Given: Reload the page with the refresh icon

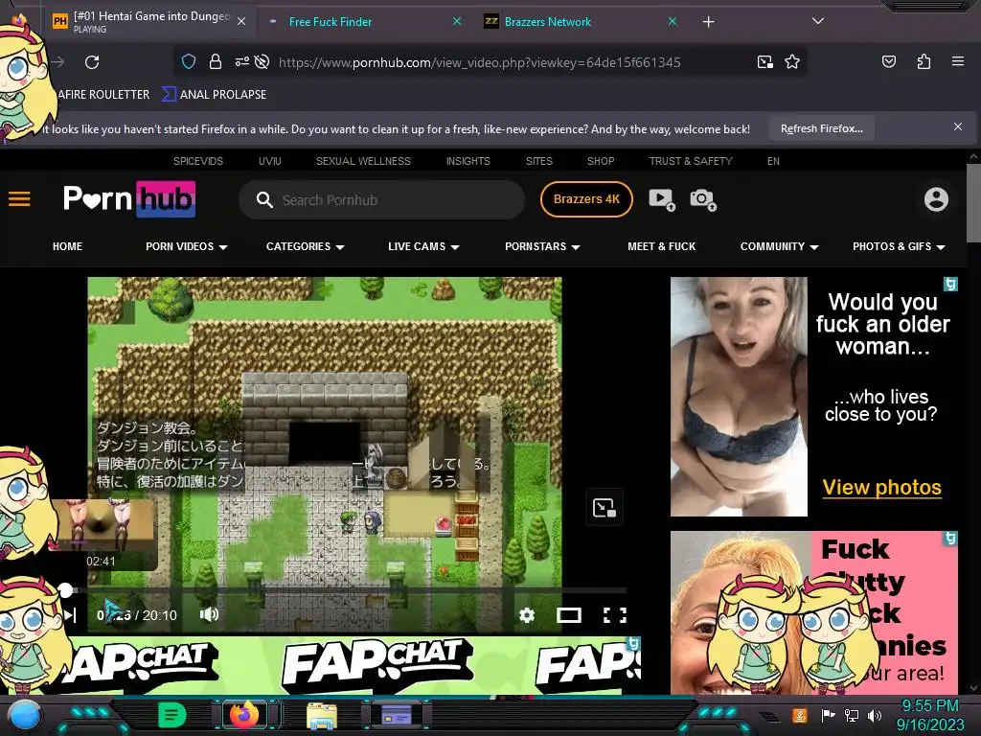Looking at the screenshot, I should [92, 62].
